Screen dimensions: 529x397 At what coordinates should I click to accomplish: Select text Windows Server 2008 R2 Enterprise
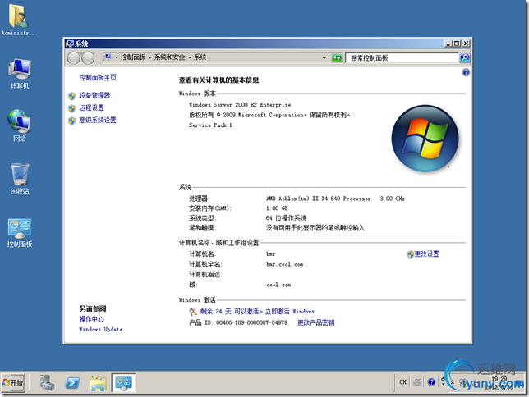coord(240,104)
